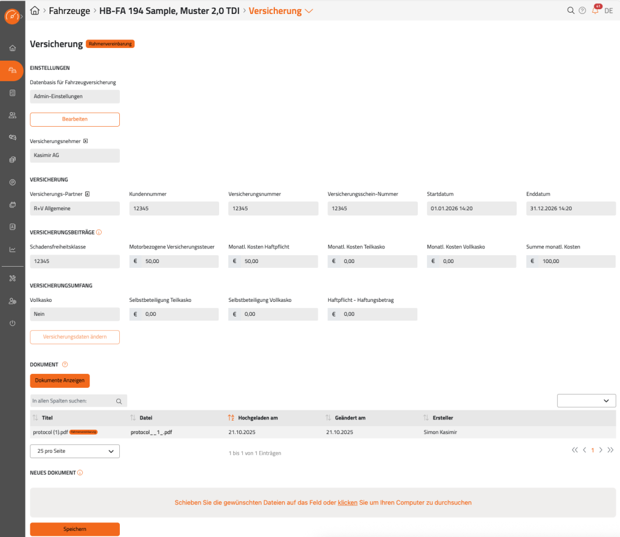Open the users icon in the sidebar

click(12, 115)
